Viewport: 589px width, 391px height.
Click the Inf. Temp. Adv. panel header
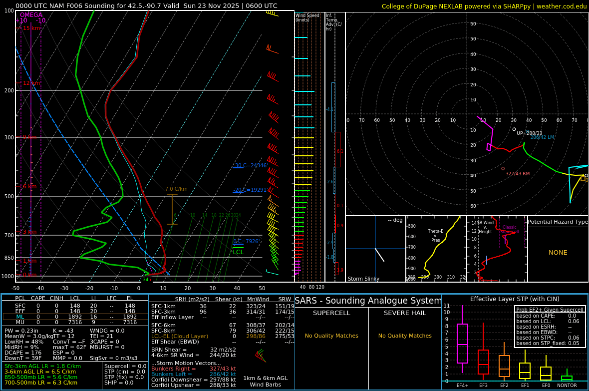pos(333,22)
